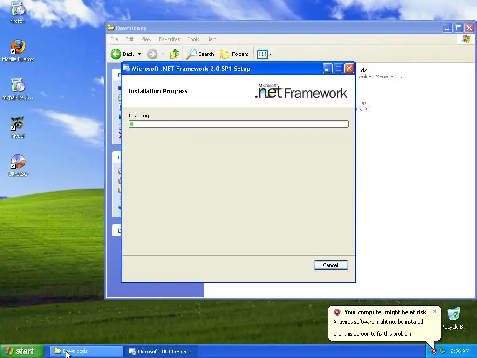477x358 pixels.
Task: Toggle the Folders pane in Downloads
Action: pyautogui.click(x=234, y=54)
